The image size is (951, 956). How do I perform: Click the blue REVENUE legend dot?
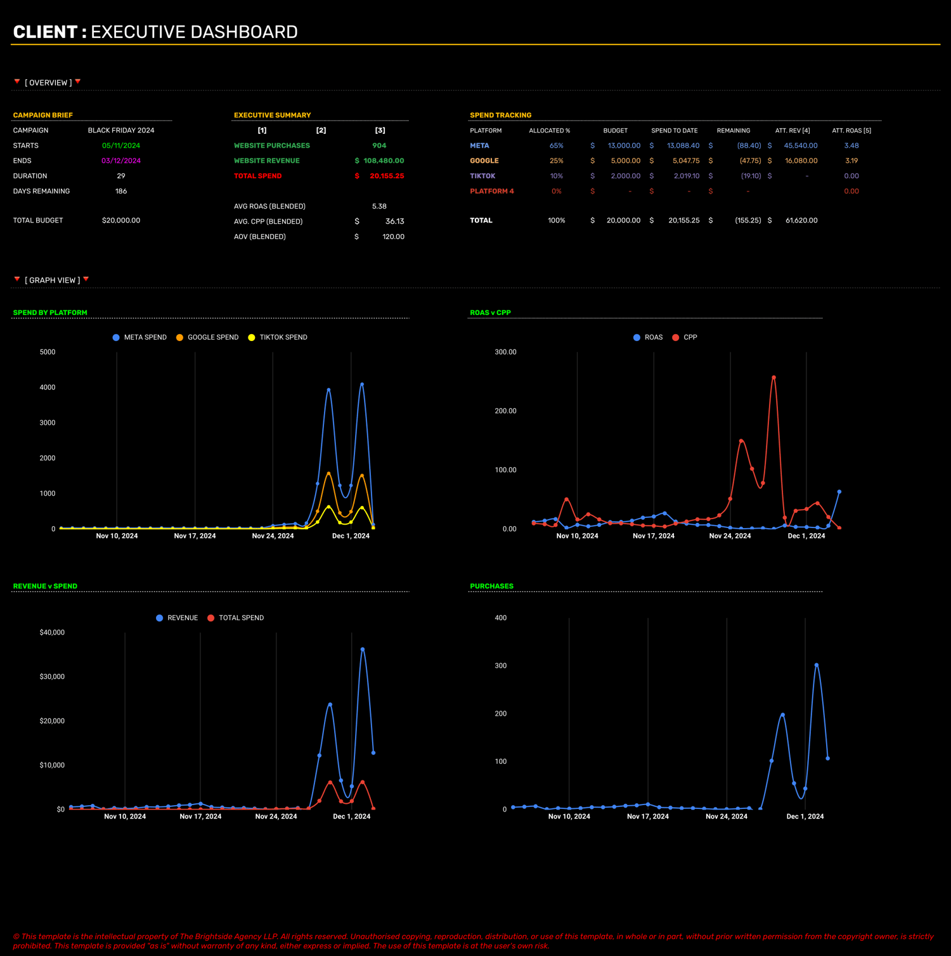[160, 617]
